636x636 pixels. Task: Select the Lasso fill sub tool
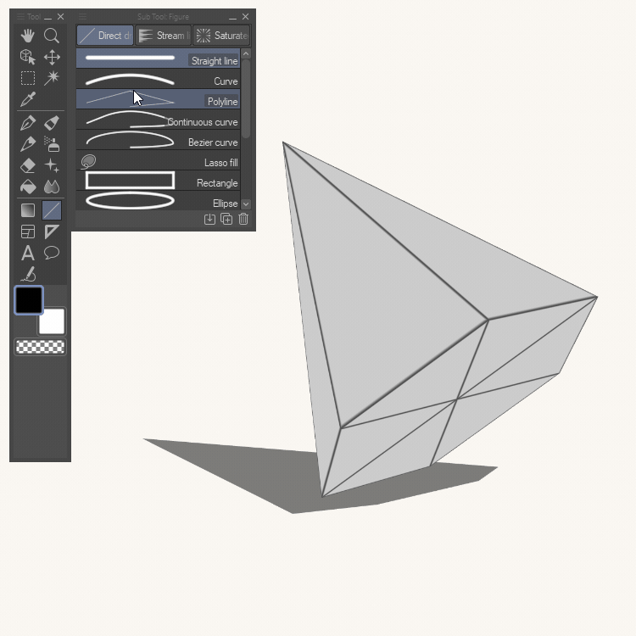[159, 160]
